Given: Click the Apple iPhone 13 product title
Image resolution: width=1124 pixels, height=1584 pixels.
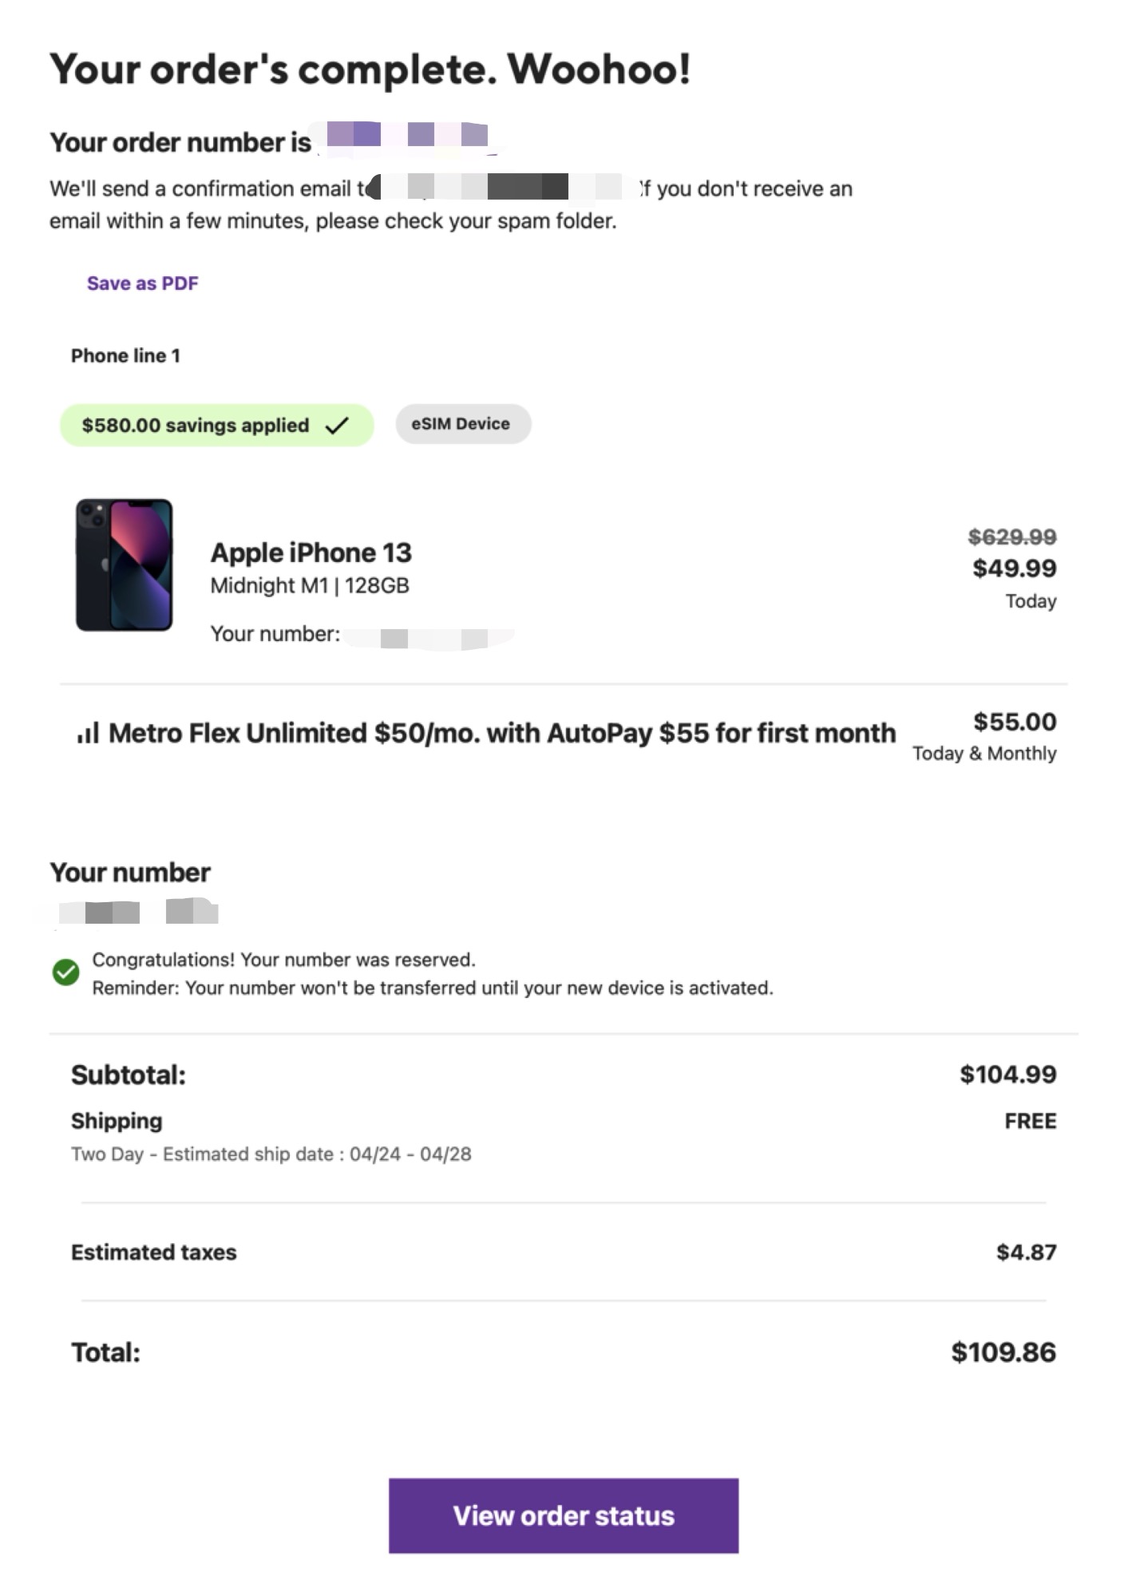Looking at the screenshot, I should 311,552.
